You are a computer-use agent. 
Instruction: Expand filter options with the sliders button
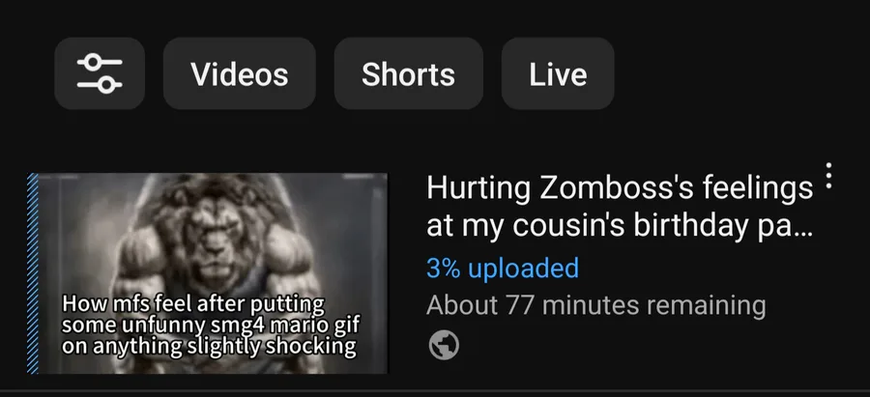point(100,73)
